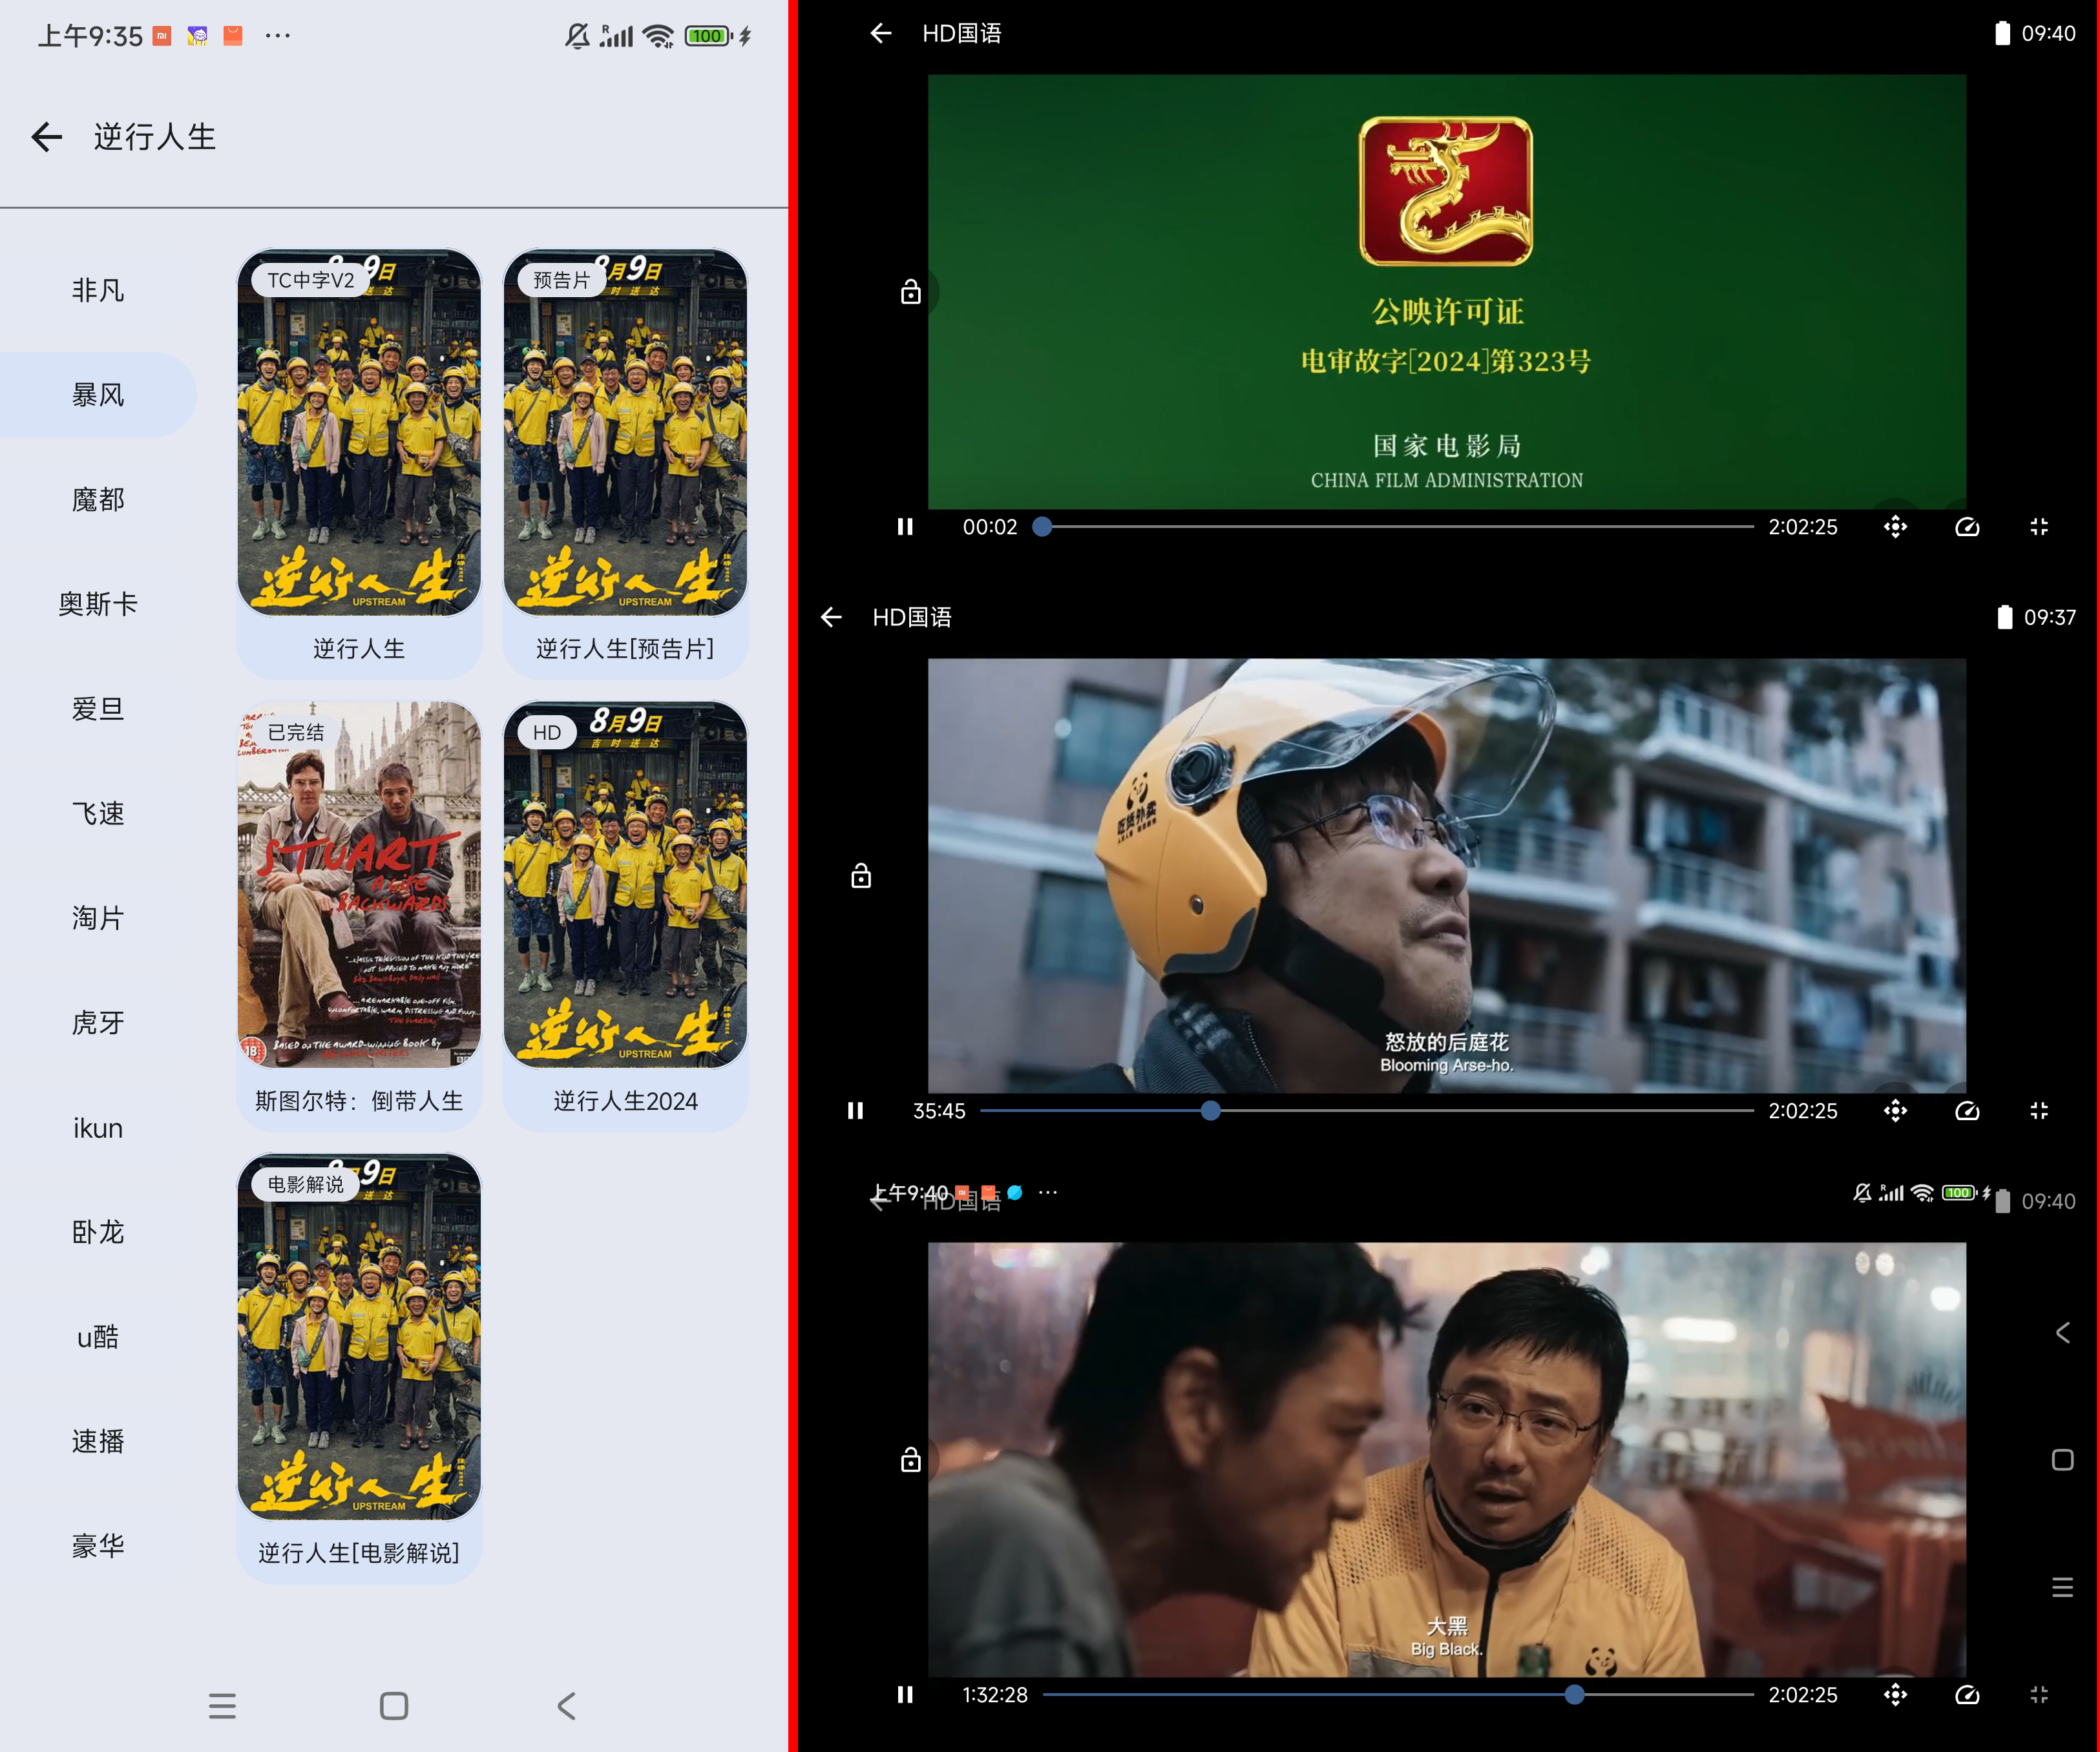
Task: Lock the screen in bottom video player
Action: pos(910,1461)
